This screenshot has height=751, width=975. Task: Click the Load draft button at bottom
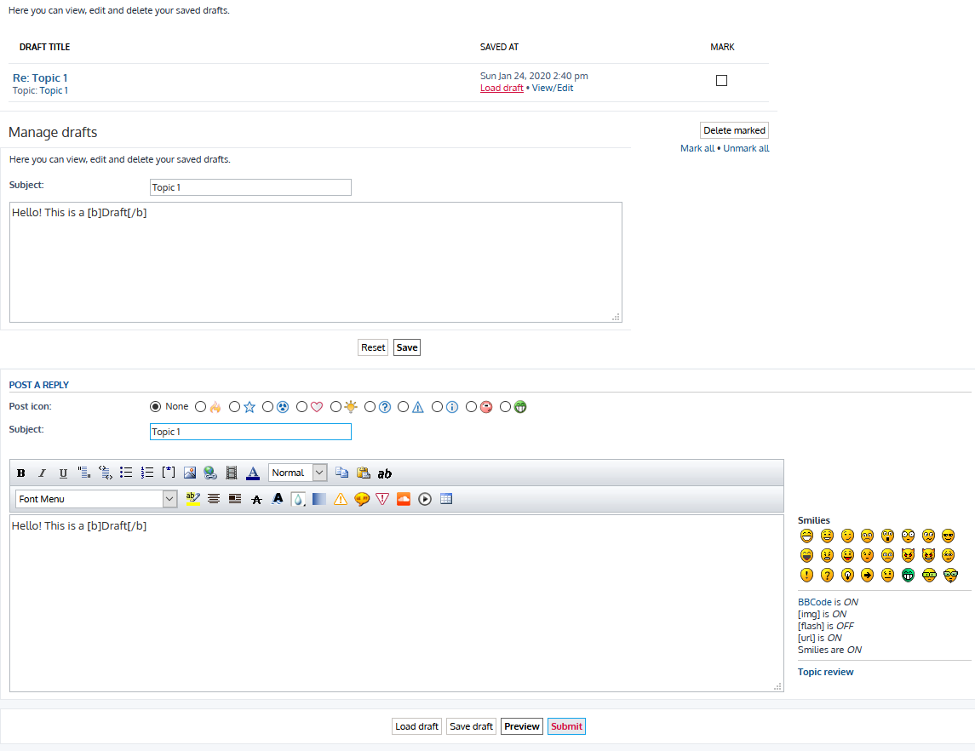(416, 726)
